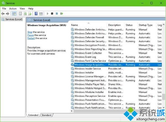This screenshot has height=122, width=166.
Task: Open the File menu
Action: point(4,9)
